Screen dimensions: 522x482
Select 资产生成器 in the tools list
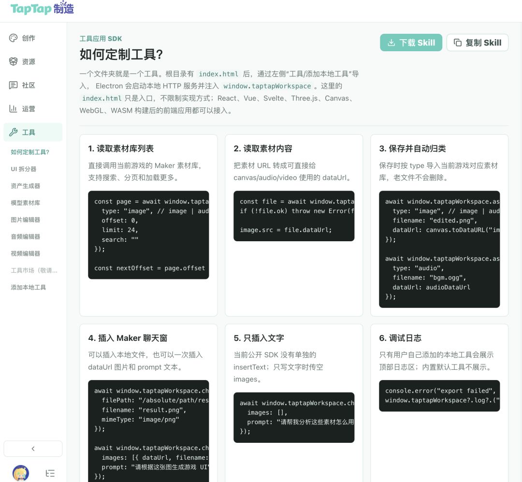click(25, 186)
